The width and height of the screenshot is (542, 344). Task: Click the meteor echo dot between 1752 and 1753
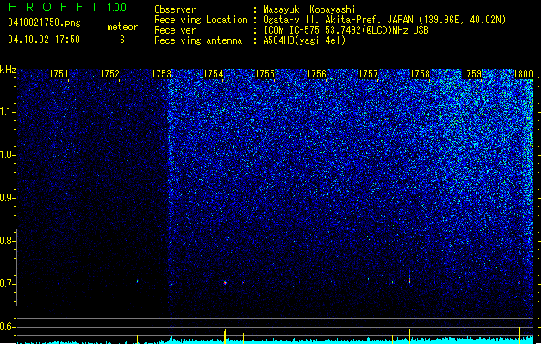[138, 281]
